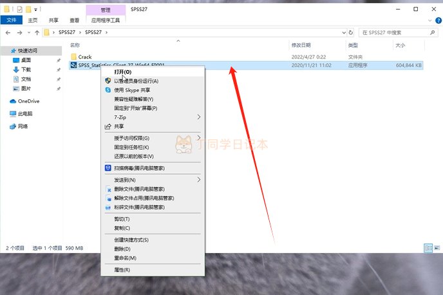Screen dimensions: 443x295
Task: Expand the address bar history dropdown
Action: [x=344, y=32]
